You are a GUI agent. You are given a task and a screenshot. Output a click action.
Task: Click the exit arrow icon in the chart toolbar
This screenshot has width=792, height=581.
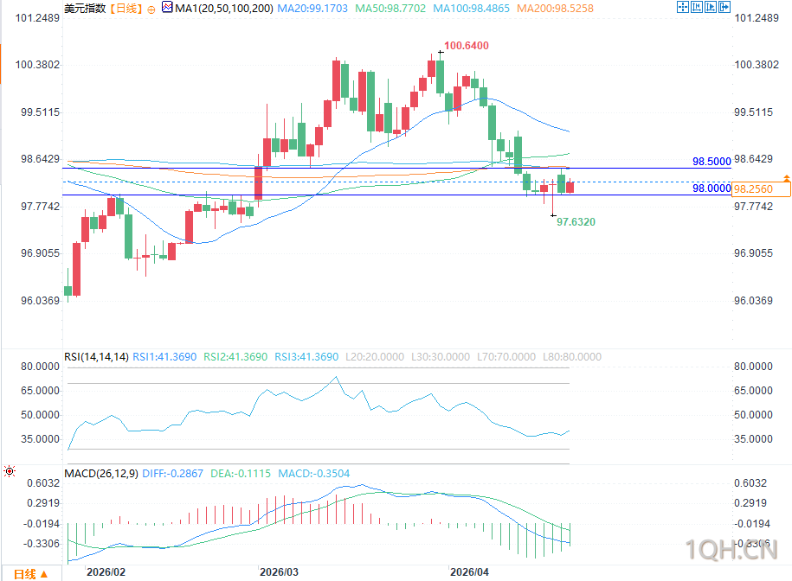pos(724,7)
